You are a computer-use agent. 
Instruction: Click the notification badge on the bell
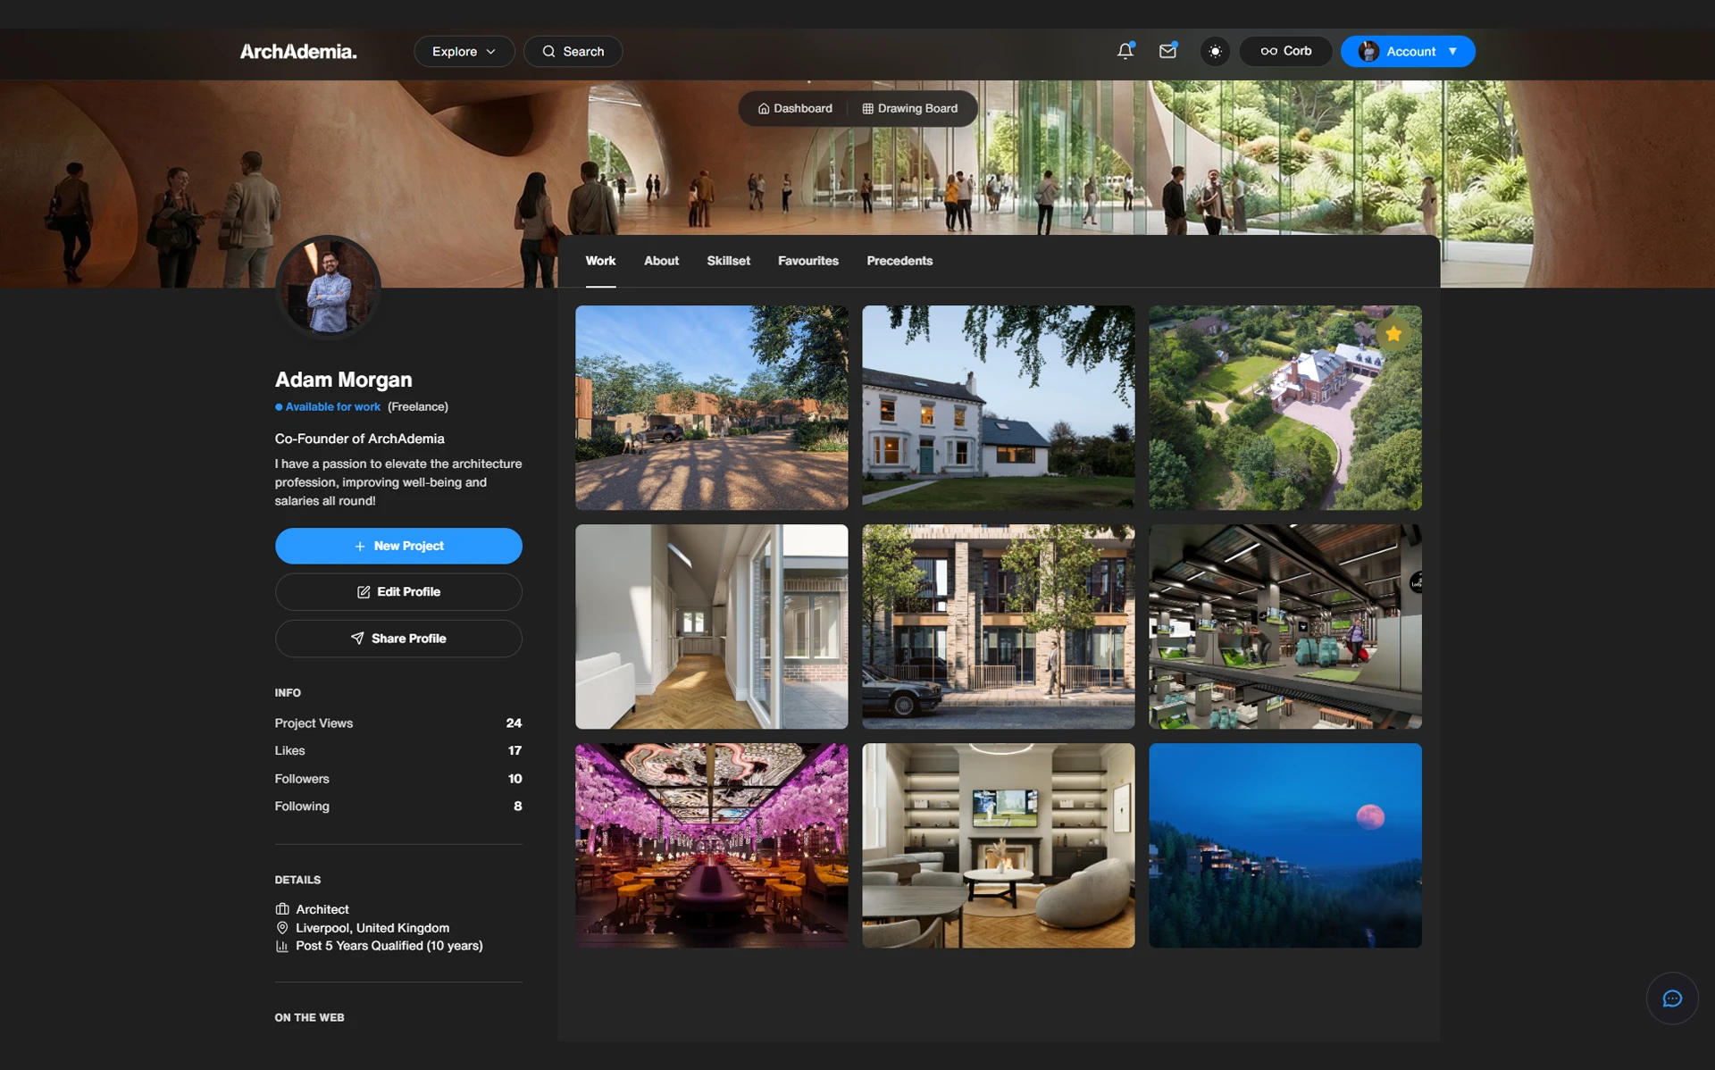(x=1132, y=42)
